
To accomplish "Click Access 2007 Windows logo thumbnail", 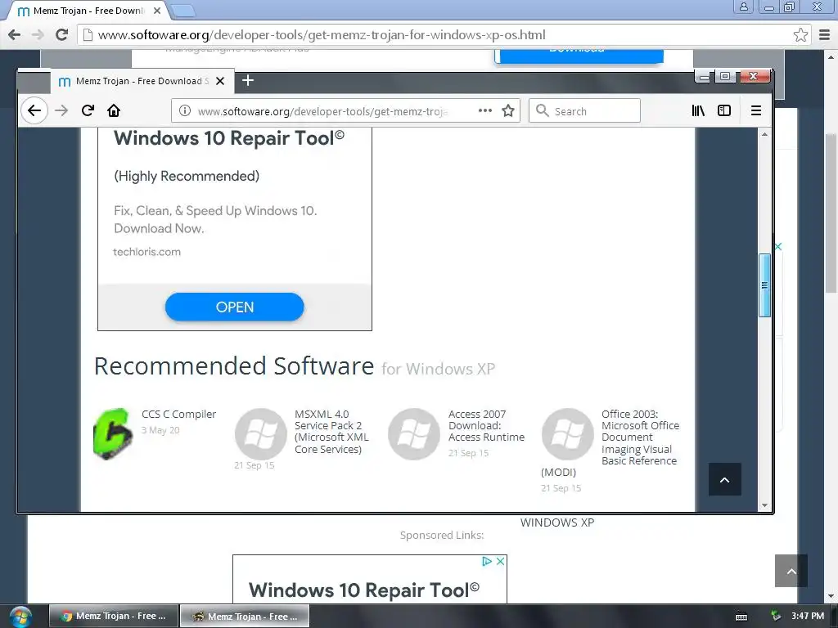I will 414,434.
